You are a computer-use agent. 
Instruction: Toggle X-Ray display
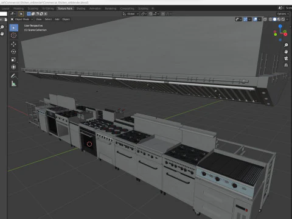[265, 19]
